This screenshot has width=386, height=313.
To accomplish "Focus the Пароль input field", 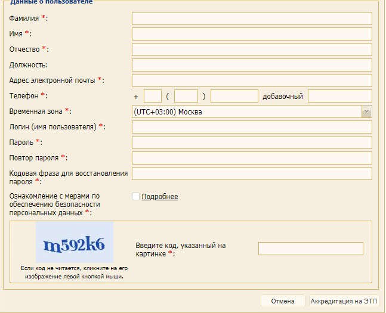I will pyautogui.click(x=251, y=142).
